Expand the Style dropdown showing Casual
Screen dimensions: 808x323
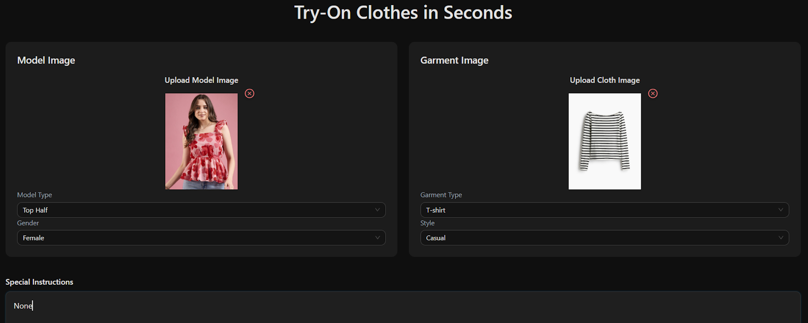pyautogui.click(x=604, y=238)
